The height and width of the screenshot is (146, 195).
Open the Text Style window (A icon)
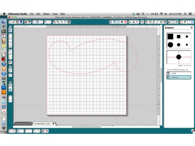point(142,22)
